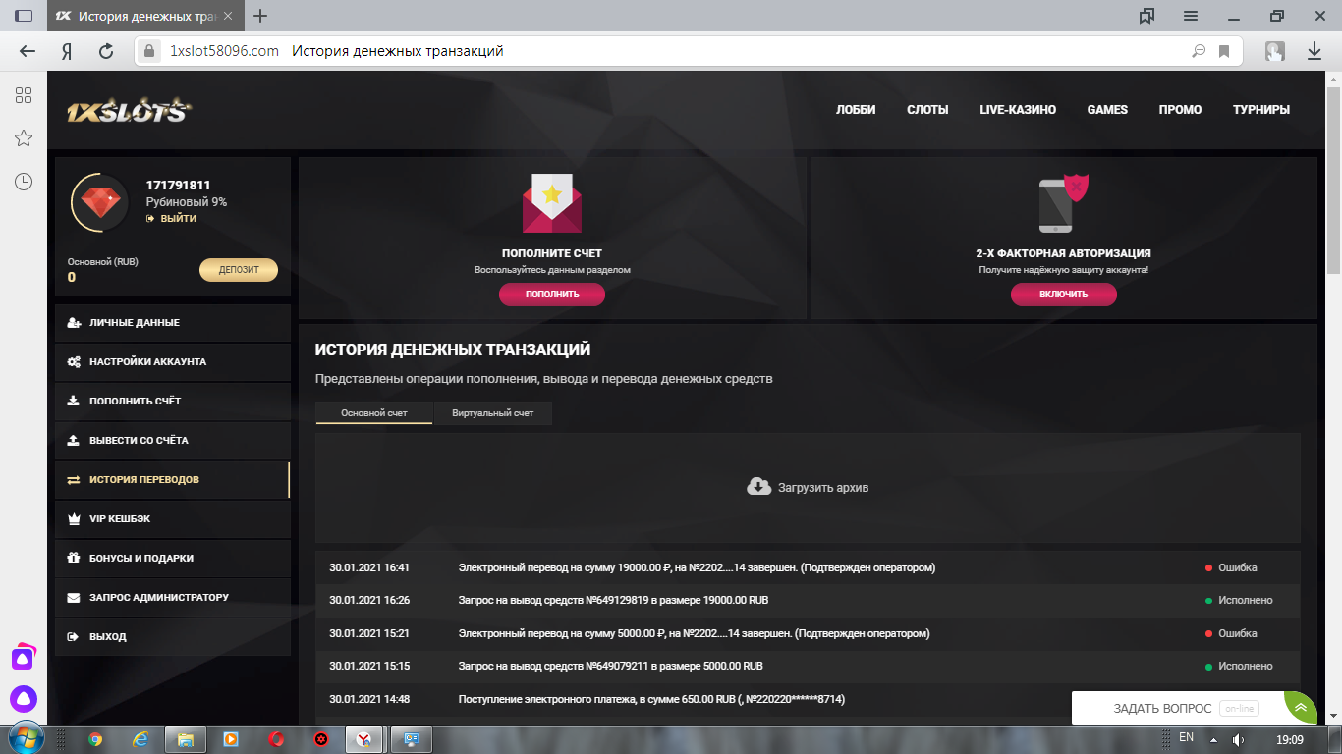Open ЛИЧНЫЕ ДАННЫЕ in the account menu
The width and height of the screenshot is (1342, 754).
tap(173, 323)
